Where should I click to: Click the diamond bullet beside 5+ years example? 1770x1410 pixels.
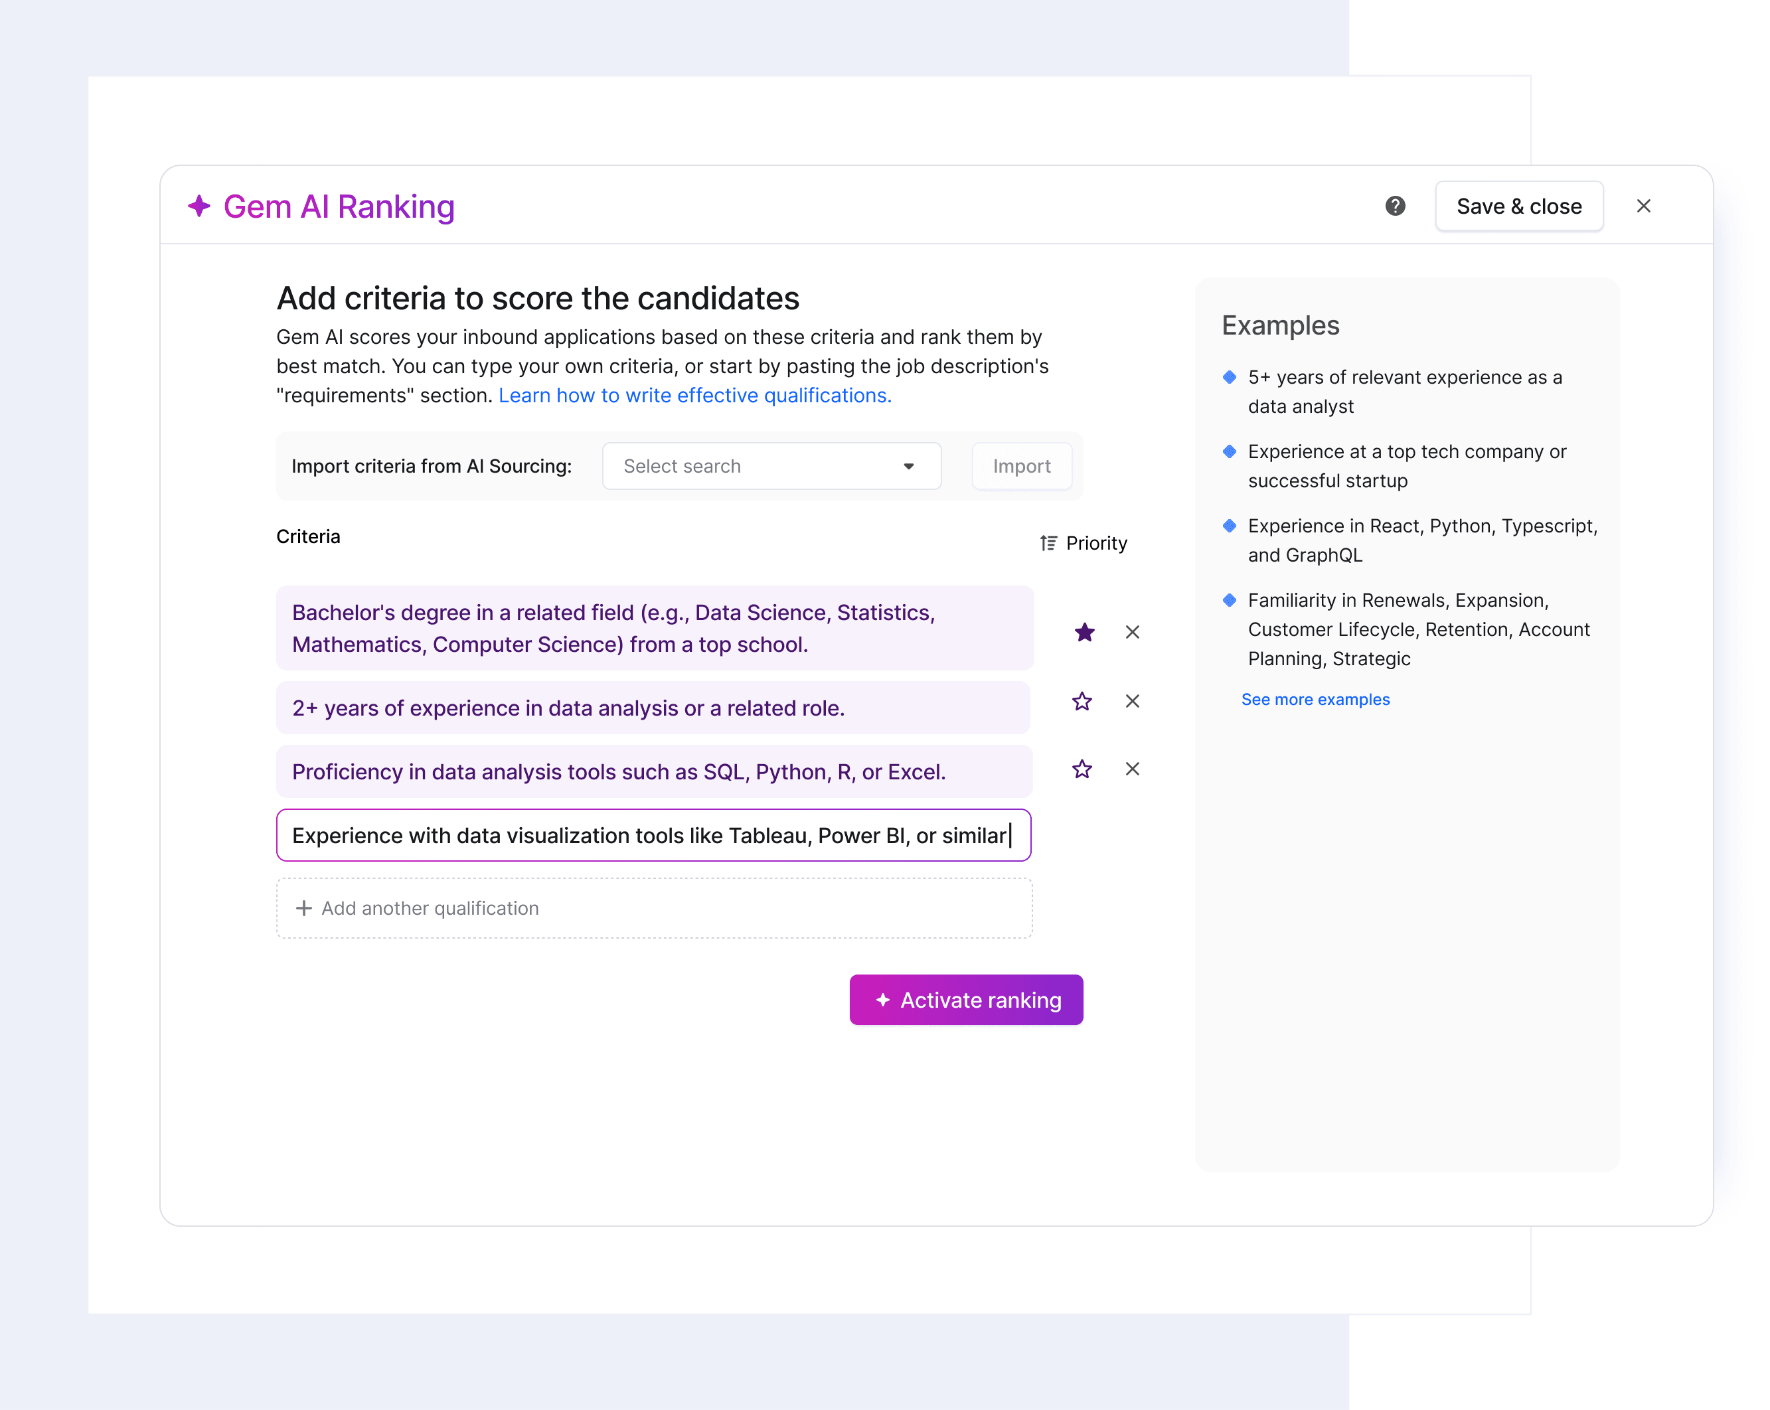(x=1229, y=378)
